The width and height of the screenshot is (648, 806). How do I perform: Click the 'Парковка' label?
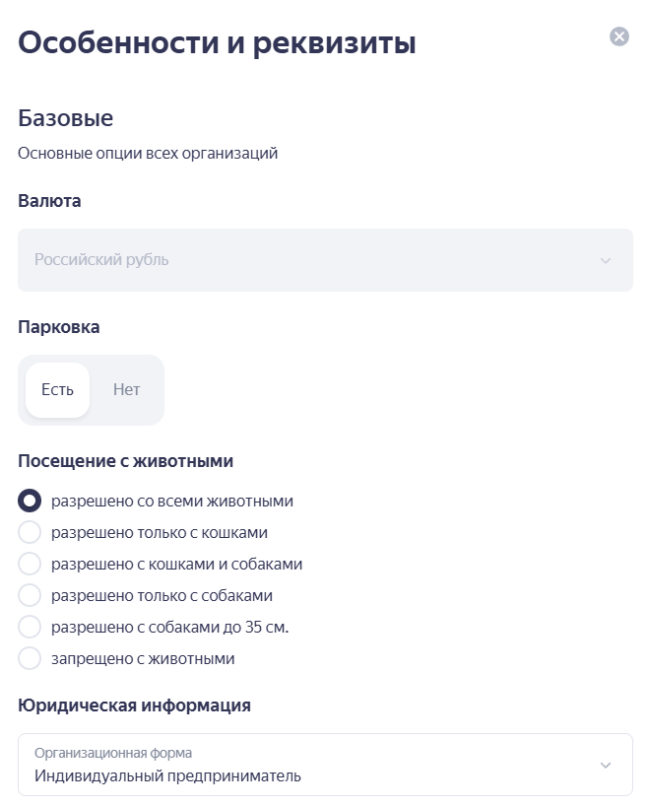pyautogui.click(x=59, y=327)
